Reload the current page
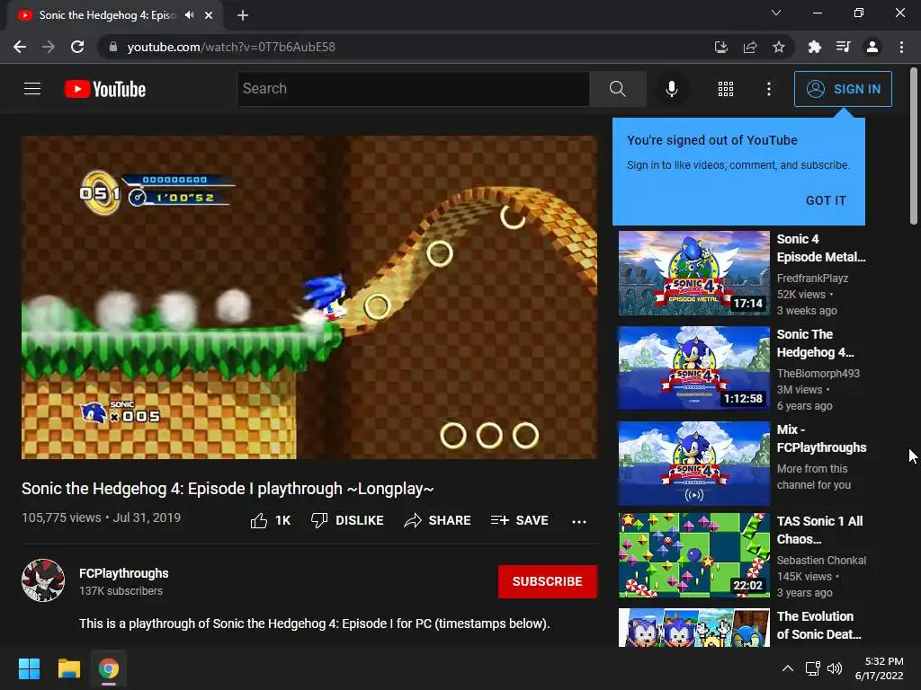The image size is (921, 690). 77,47
